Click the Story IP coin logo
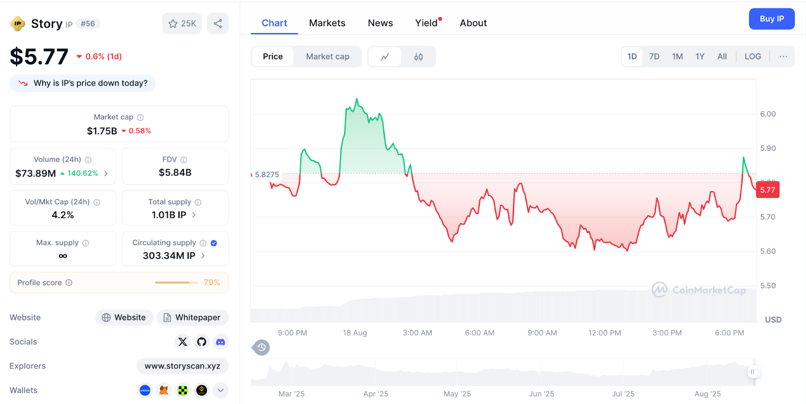The height and width of the screenshot is (404, 806). pyautogui.click(x=18, y=24)
